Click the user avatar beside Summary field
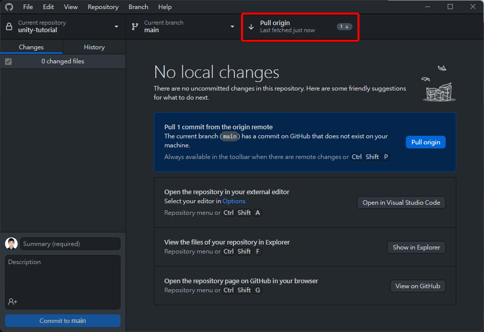Screen dimensions: 484x332 click(12, 243)
